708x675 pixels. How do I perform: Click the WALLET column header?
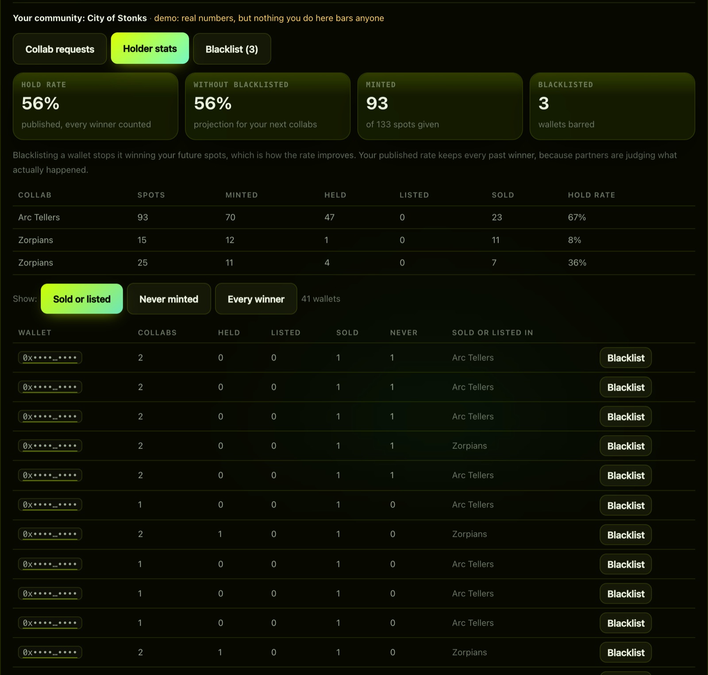point(35,333)
